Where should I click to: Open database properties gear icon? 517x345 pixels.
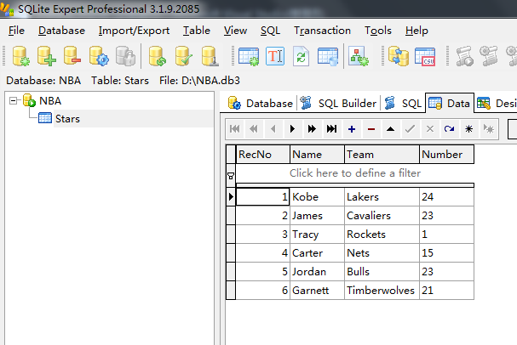tap(99, 56)
